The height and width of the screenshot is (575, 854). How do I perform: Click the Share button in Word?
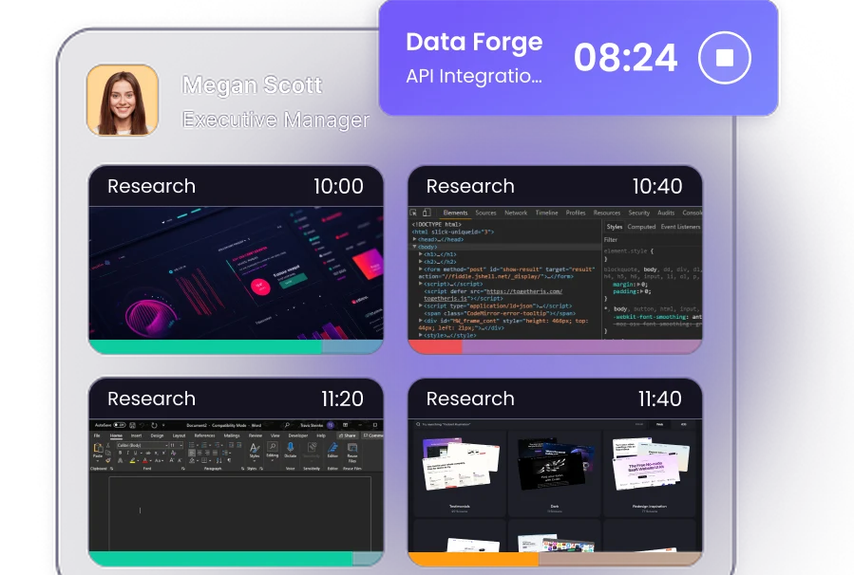coord(347,436)
